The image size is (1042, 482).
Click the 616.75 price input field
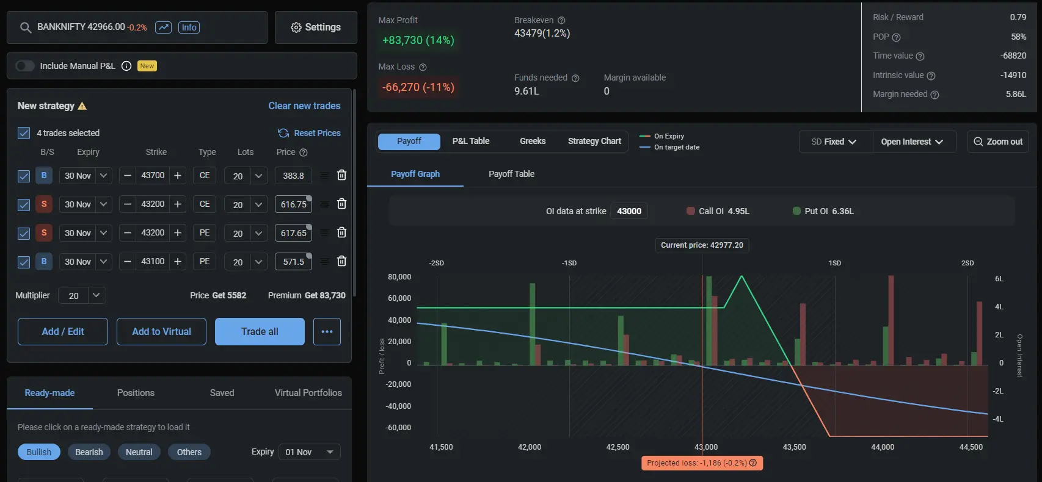(x=294, y=204)
